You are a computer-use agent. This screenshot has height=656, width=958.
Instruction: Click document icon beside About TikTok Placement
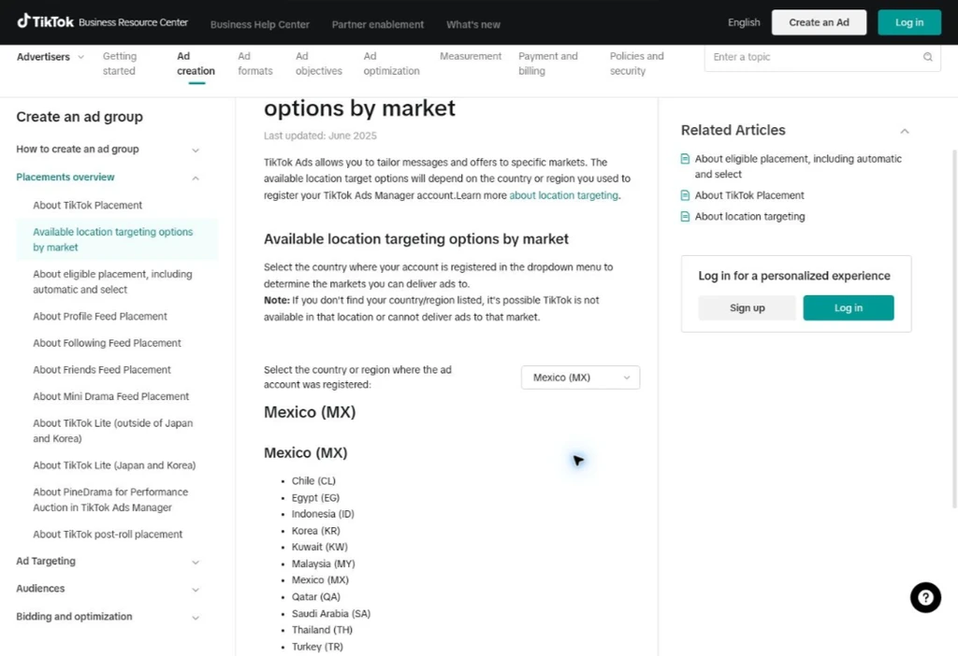685,195
